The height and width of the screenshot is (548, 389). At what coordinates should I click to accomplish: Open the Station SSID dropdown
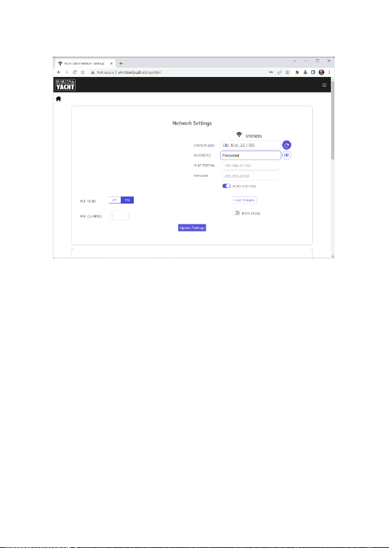pos(251,145)
